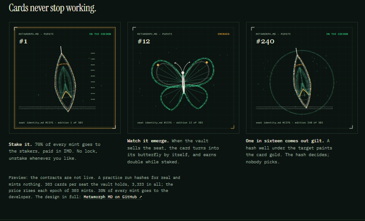Click the 'Watch it emerge.' bold text
This screenshot has height=221, width=365.
tap(148, 141)
